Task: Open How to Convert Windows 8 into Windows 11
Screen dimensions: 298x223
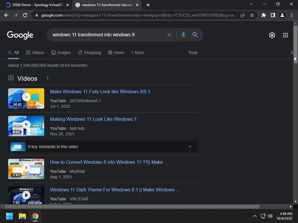Action: tap(109, 162)
